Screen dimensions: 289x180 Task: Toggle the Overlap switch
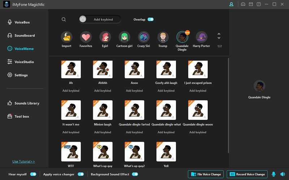(151, 20)
